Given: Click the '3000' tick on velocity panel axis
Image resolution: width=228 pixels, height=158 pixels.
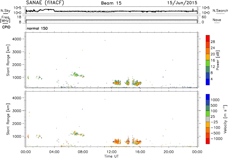Looking at the screenshot, I should coord(17,111).
